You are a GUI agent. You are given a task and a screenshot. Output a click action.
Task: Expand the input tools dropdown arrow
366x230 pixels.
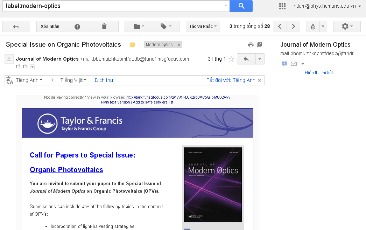323,26
